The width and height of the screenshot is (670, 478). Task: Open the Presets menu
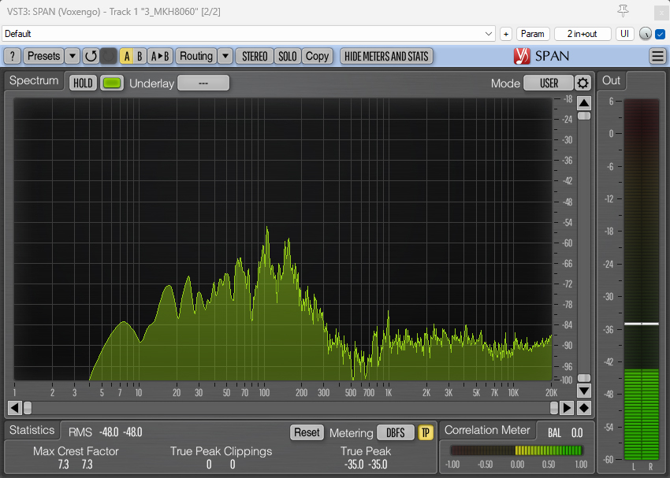pyautogui.click(x=43, y=56)
